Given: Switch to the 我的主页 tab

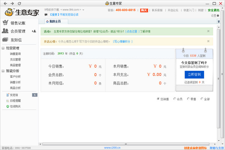Looking at the screenshot, I should tap(55, 22).
